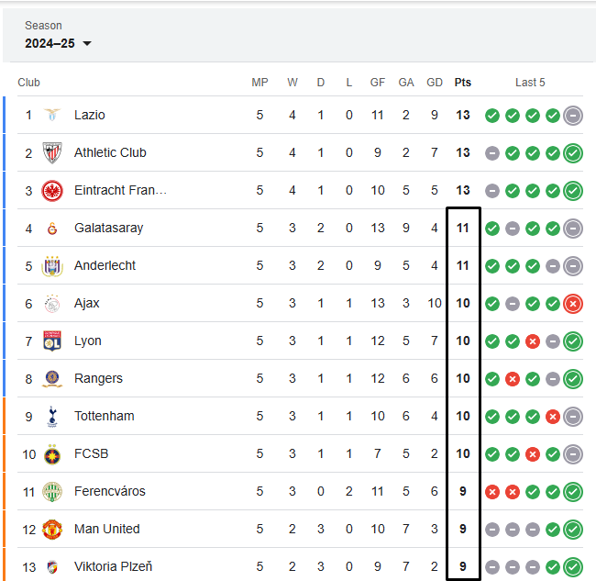The image size is (596, 581).
Task: Click the Anderlecht crest icon
Action: (52, 265)
